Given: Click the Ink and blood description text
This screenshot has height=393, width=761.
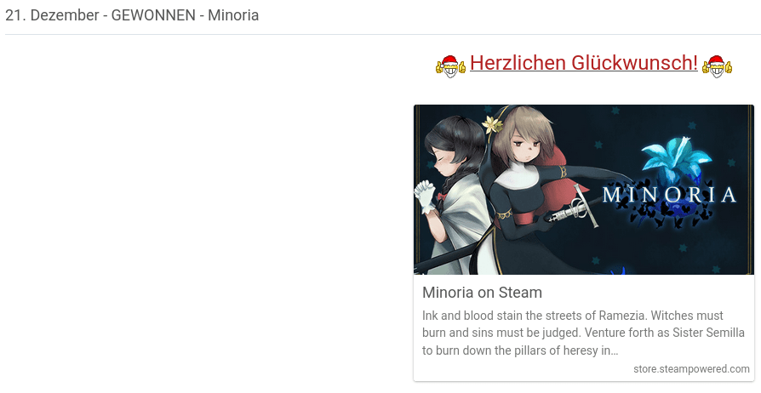Looking at the screenshot, I should (583, 333).
